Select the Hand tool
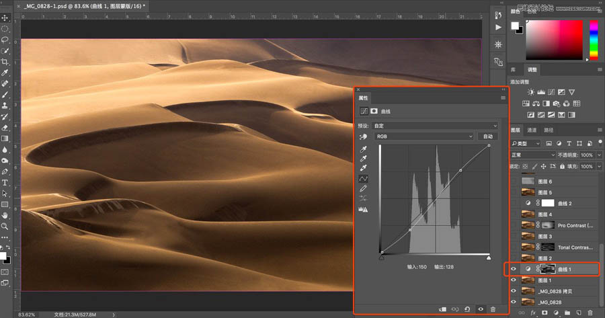605x318 pixels. (5, 215)
